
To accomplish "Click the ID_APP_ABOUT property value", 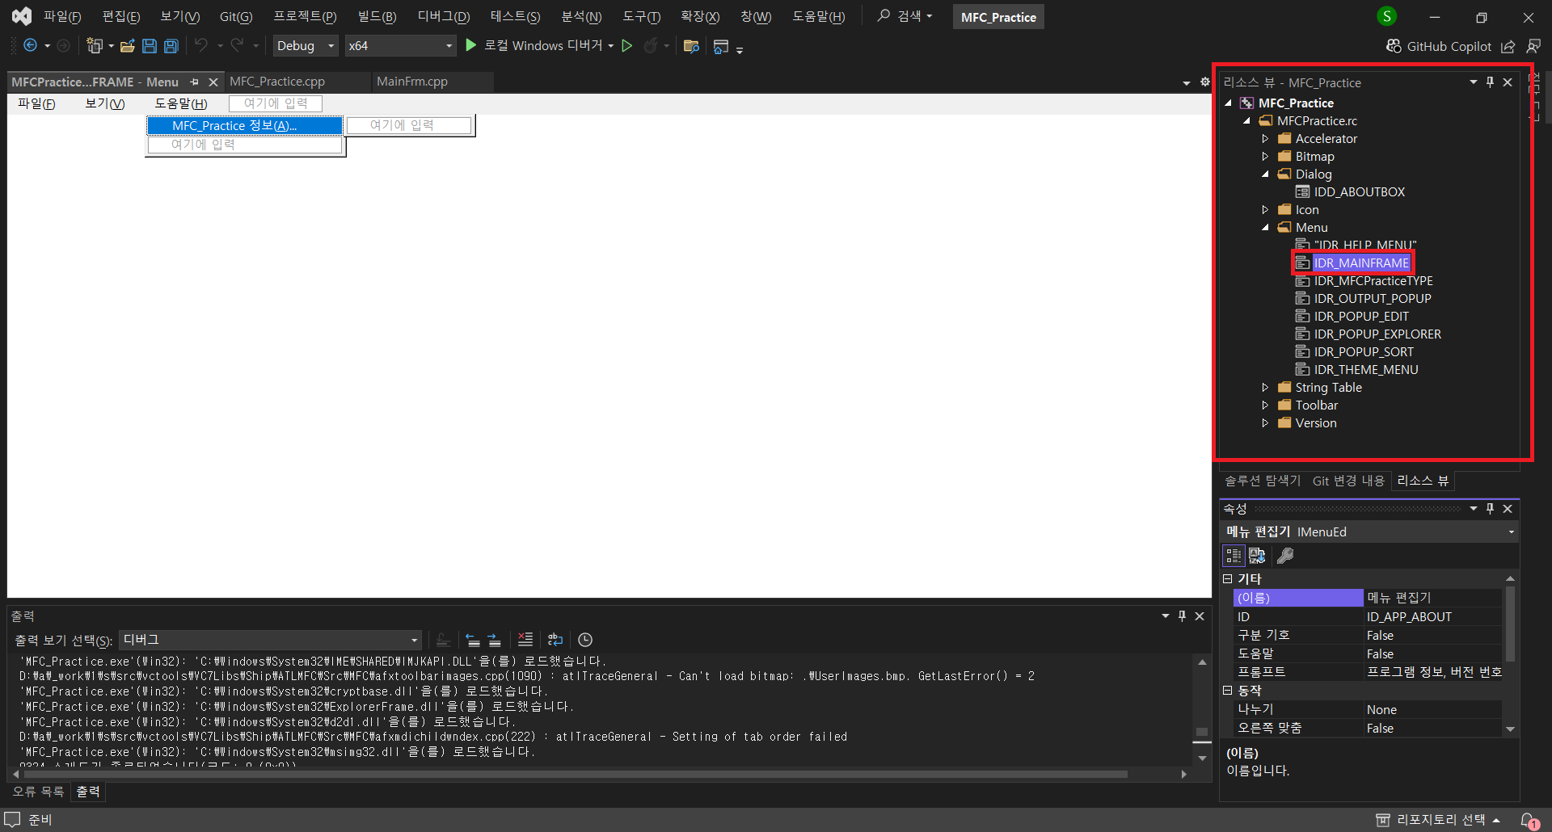I will (x=1432, y=617).
